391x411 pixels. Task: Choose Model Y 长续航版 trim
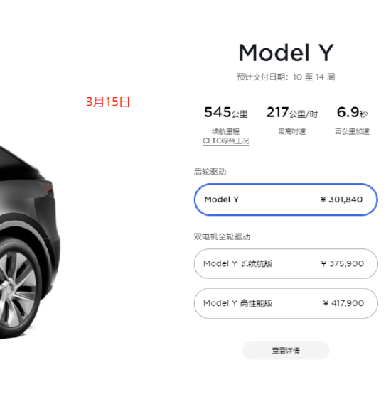[x=286, y=263]
